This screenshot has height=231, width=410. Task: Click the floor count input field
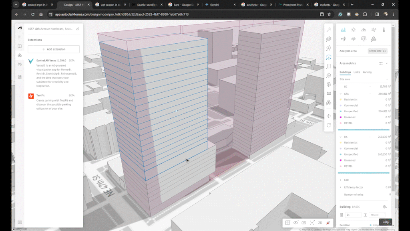[353, 215]
